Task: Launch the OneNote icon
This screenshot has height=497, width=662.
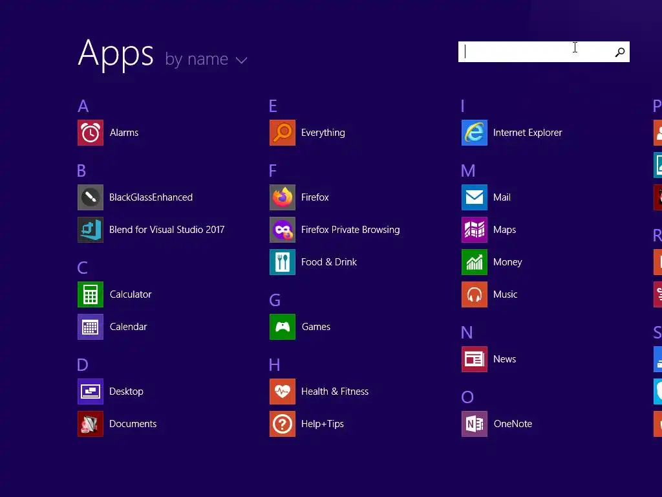Action: click(x=475, y=424)
